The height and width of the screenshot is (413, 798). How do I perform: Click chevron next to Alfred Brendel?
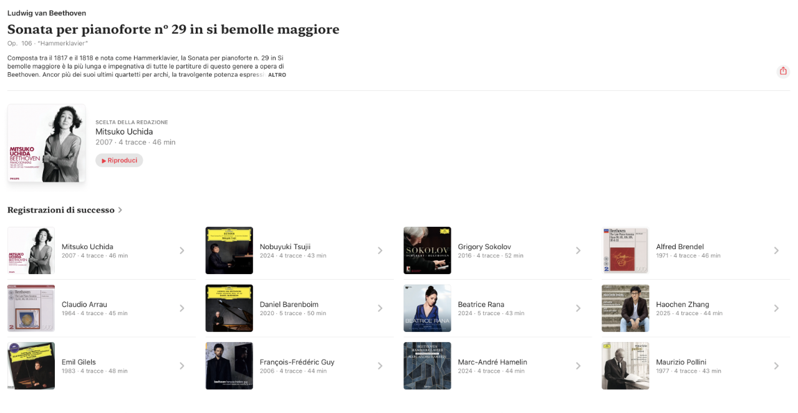776,250
